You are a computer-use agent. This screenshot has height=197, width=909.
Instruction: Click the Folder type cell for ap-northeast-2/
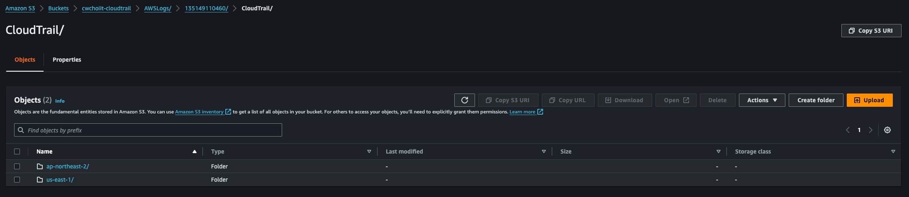pyautogui.click(x=219, y=166)
